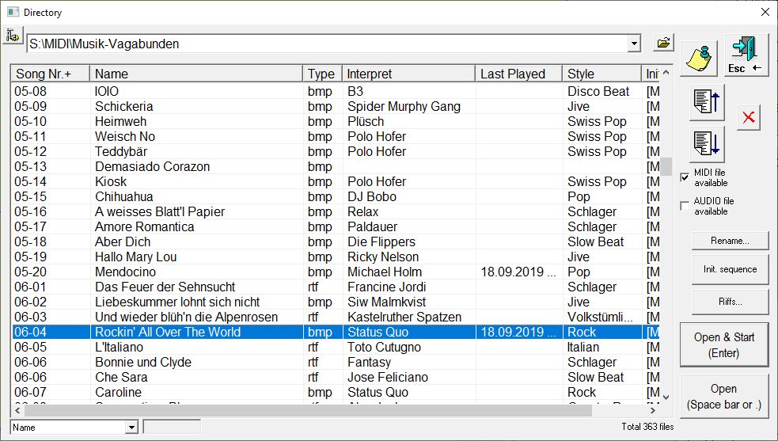Viewport: 778px width, 441px height.
Task: Click the vertical scrollbar thumb
Action: pyautogui.click(x=666, y=167)
